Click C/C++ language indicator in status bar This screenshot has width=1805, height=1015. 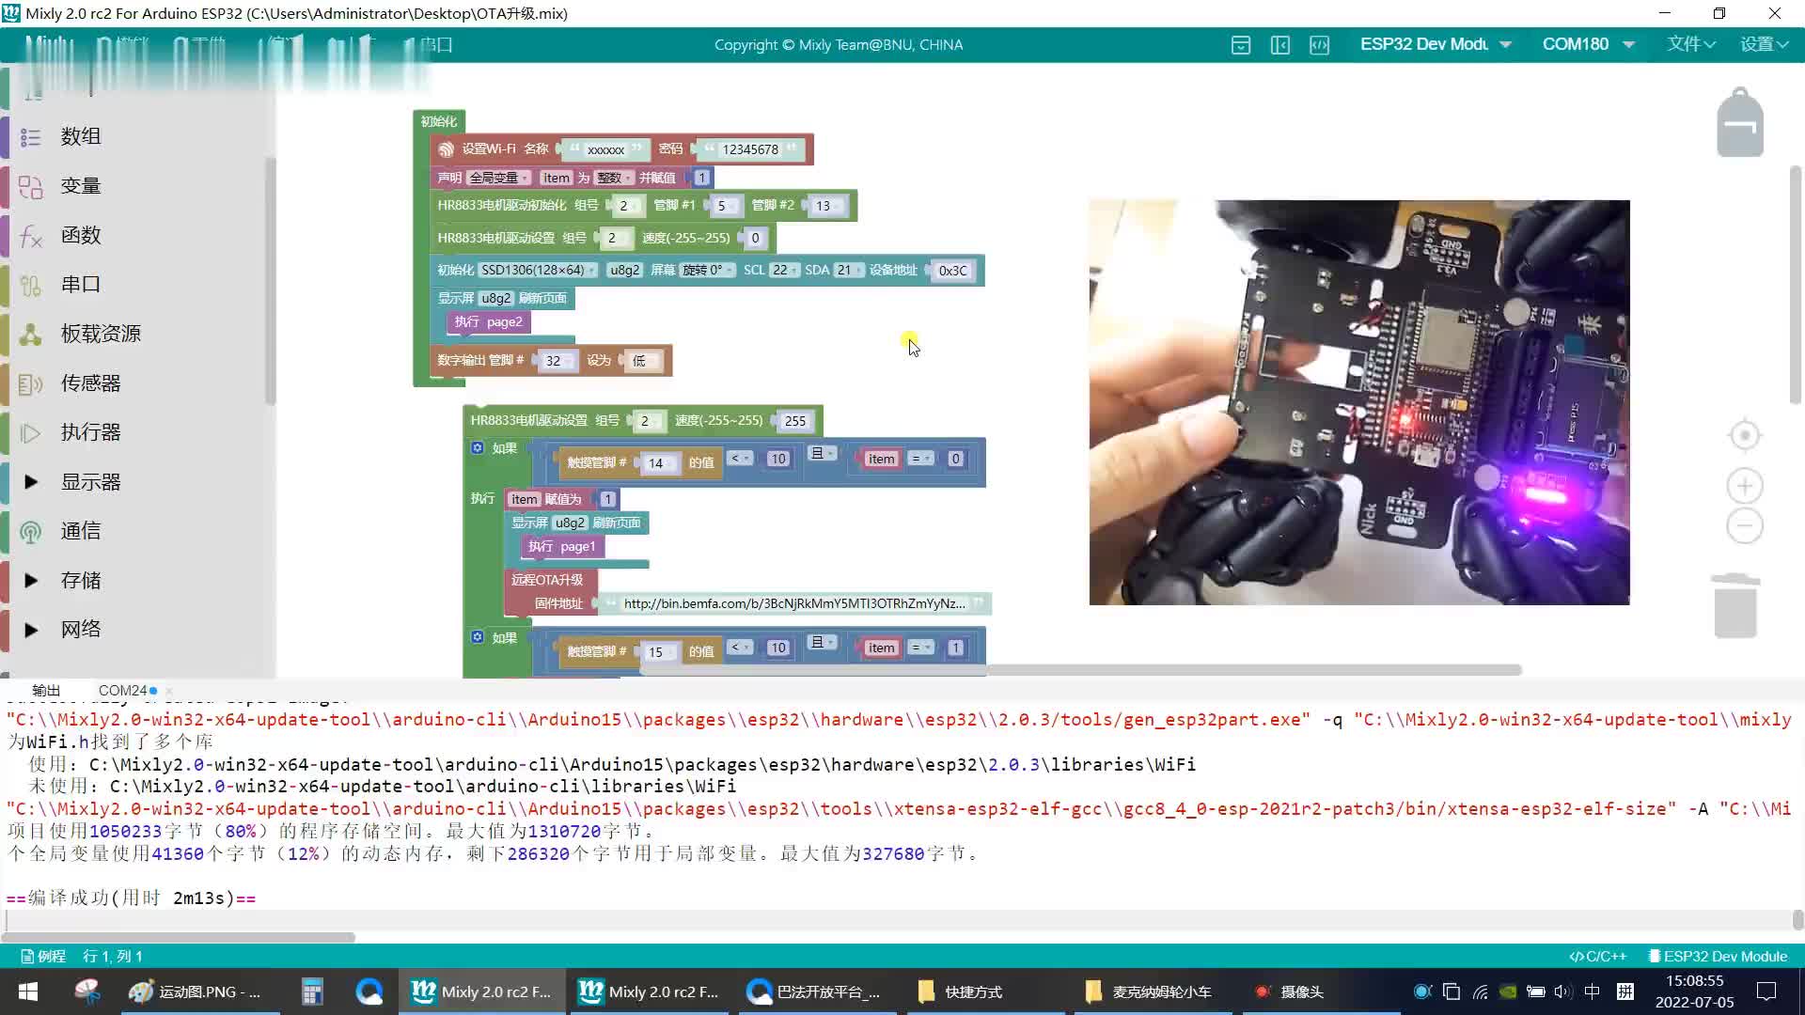coord(1597,956)
